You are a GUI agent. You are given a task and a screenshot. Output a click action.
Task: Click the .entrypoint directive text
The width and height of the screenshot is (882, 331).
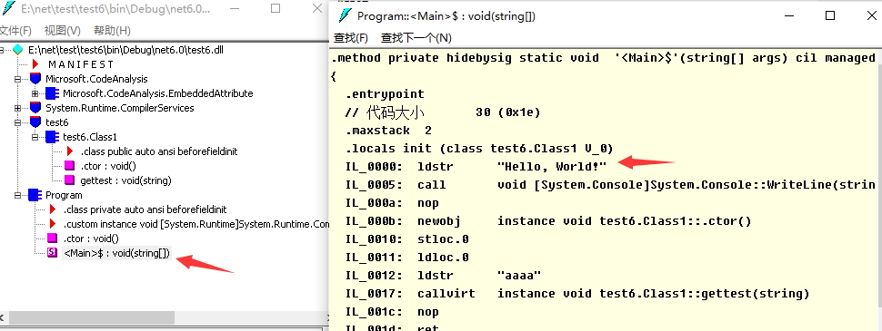(385, 94)
